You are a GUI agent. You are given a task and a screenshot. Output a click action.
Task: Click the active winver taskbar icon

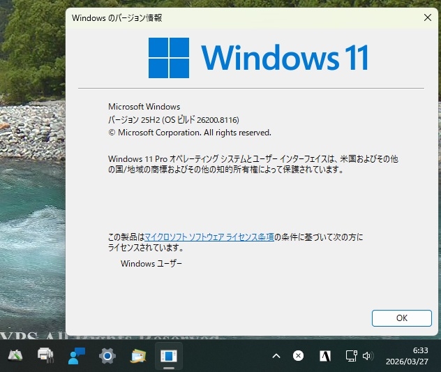tap(169, 356)
